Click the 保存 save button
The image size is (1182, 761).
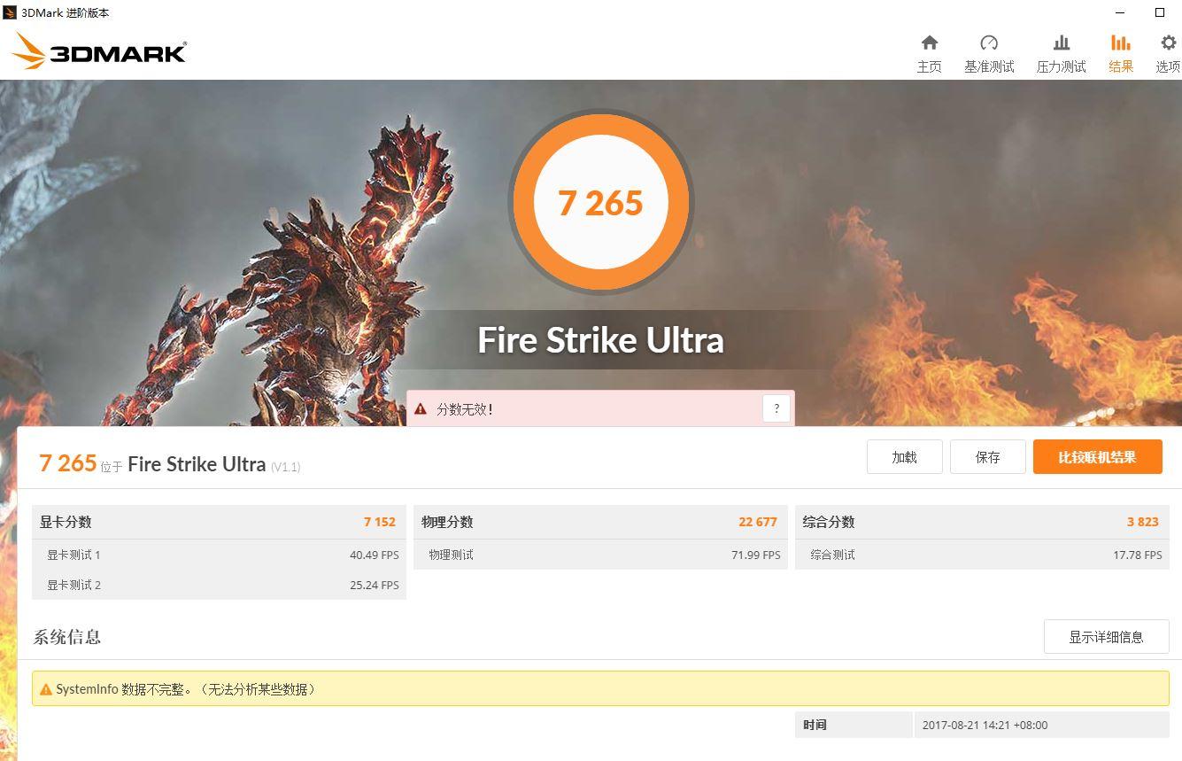click(x=987, y=457)
